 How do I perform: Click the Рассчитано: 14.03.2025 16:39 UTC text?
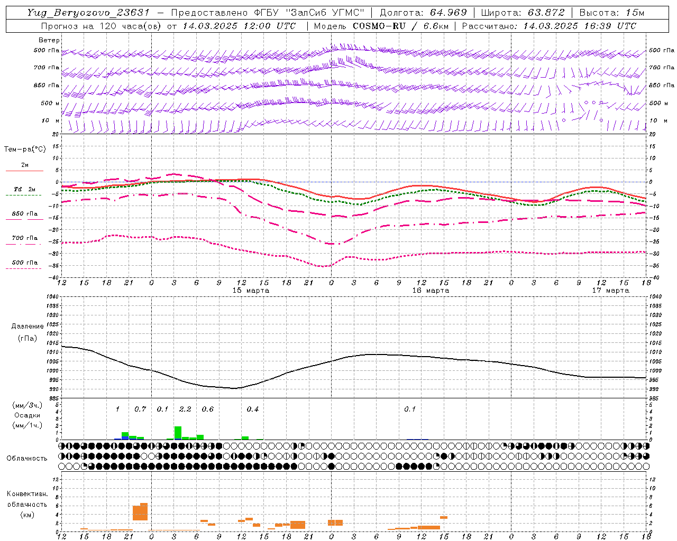click(549, 26)
